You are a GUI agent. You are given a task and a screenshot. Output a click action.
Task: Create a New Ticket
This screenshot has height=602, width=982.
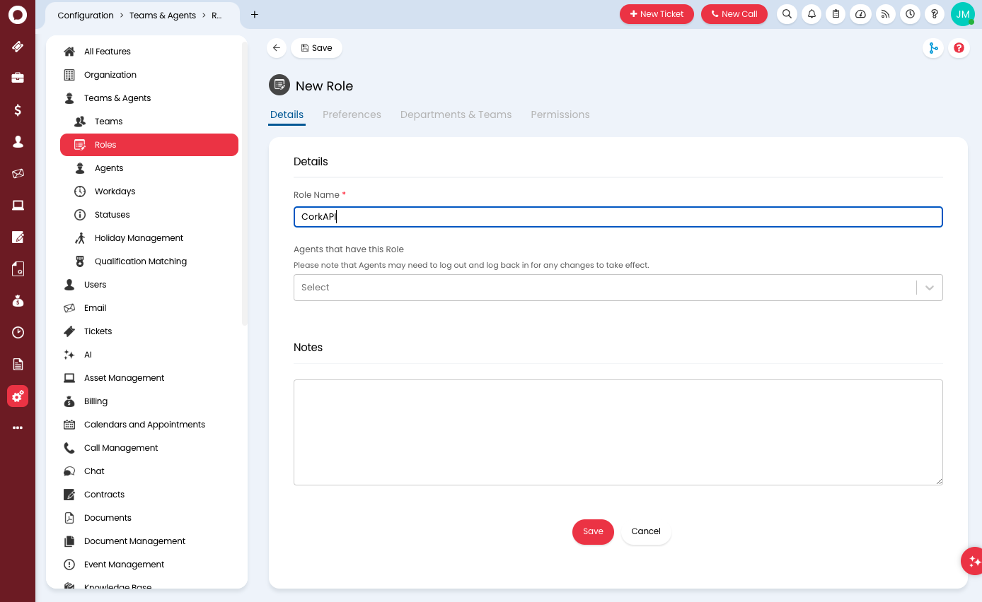pyautogui.click(x=657, y=14)
